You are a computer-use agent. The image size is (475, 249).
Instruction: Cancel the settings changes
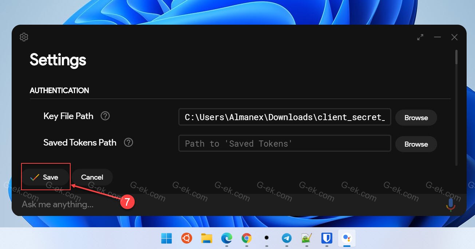click(92, 177)
